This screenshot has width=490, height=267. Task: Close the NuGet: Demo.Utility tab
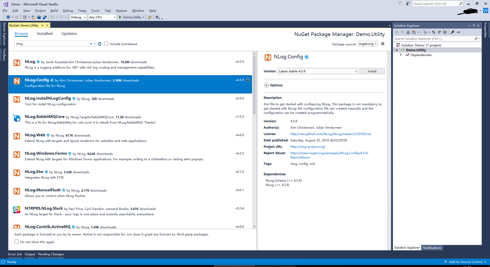[47, 25]
